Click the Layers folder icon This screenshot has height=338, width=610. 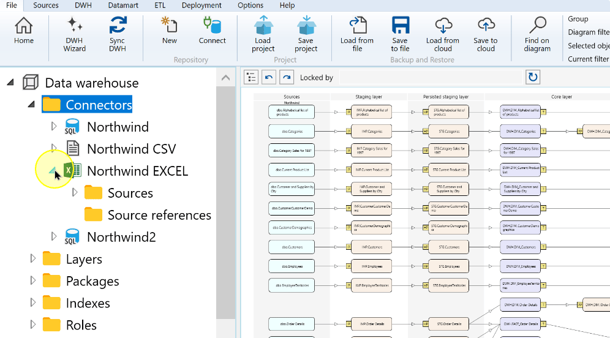coord(51,258)
